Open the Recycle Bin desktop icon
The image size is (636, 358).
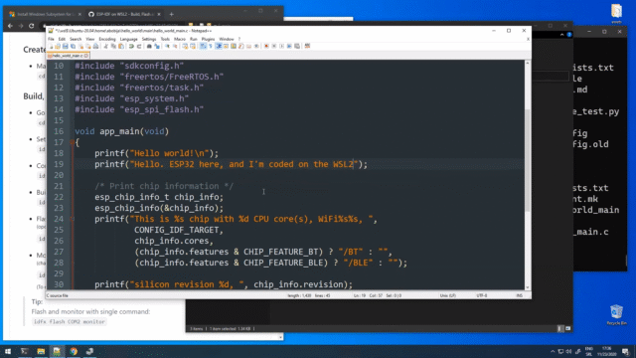(616, 315)
